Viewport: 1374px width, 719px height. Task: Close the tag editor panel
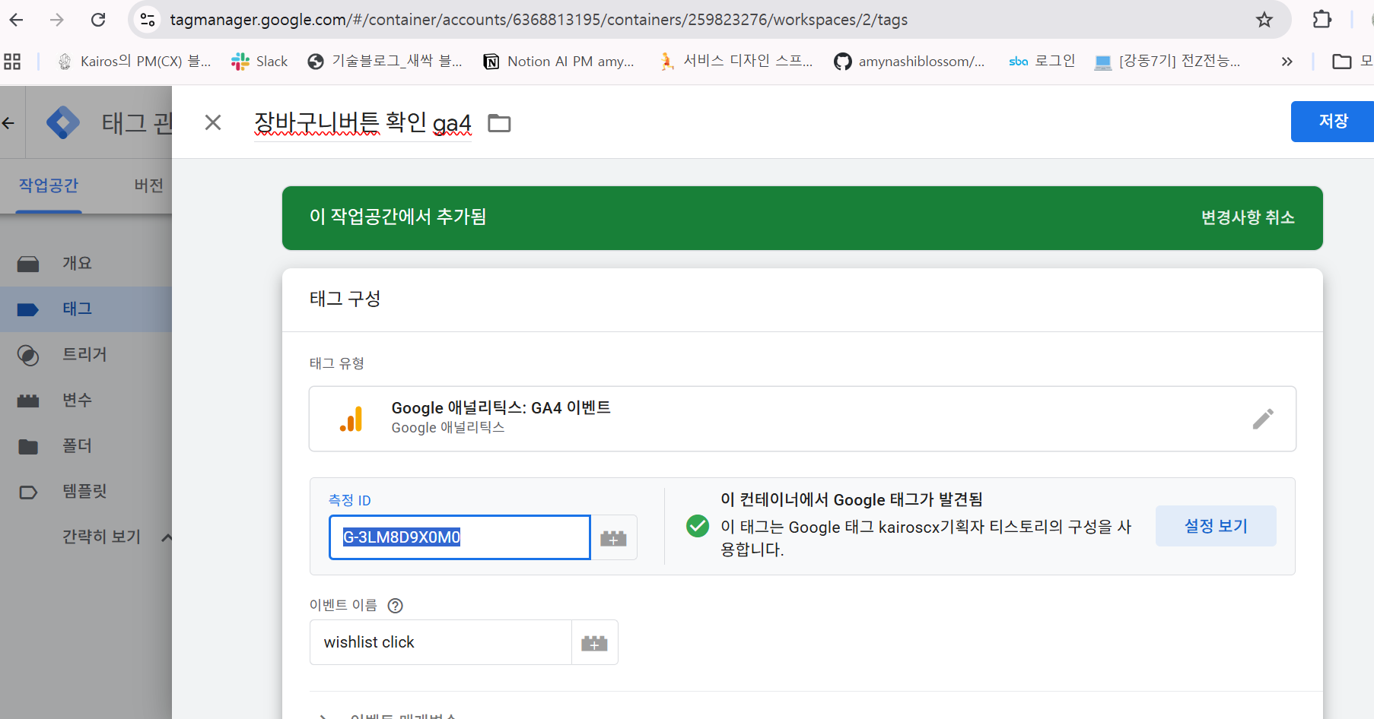pyautogui.click(x=213, y=122)
